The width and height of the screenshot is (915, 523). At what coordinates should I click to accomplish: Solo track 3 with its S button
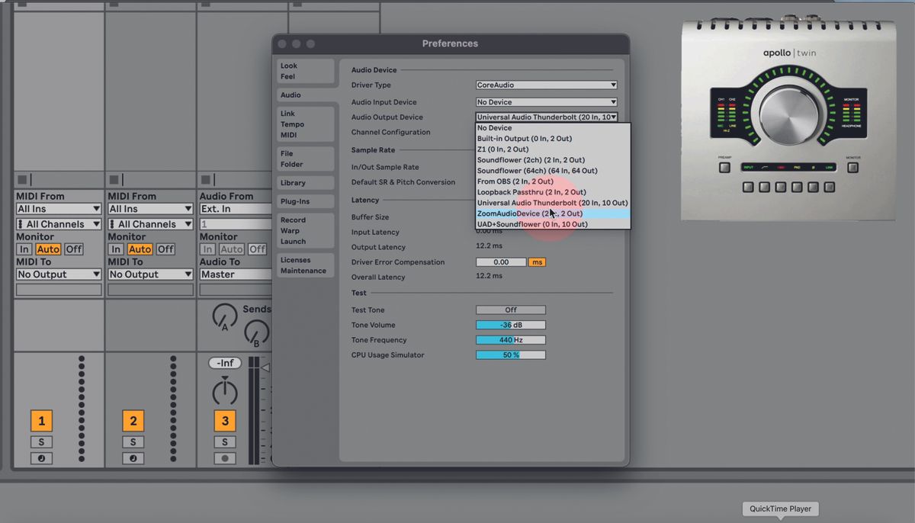(x=224, y=442)
